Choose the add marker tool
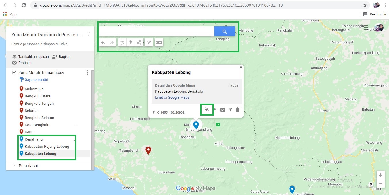This screenshot has height=195, width=389. (131, 43)
